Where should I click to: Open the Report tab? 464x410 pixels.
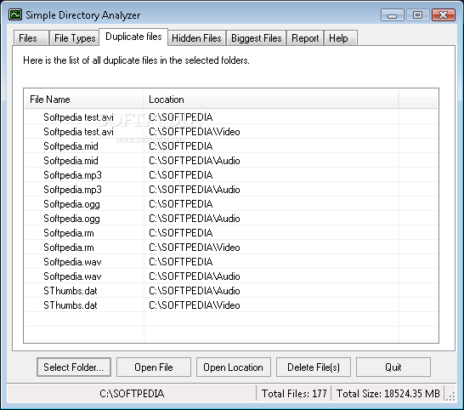coord(305,38)
